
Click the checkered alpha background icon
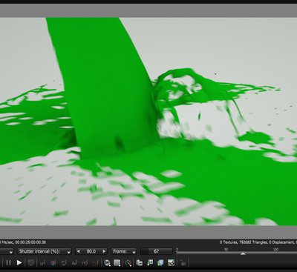171,262
